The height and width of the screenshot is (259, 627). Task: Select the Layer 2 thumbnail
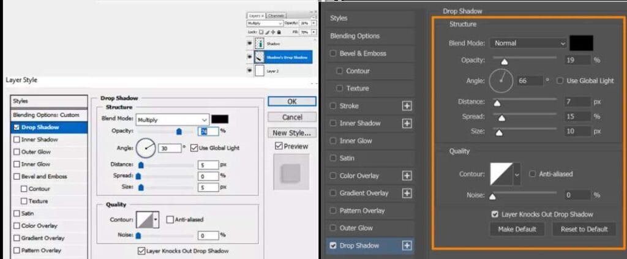(260, 70)
